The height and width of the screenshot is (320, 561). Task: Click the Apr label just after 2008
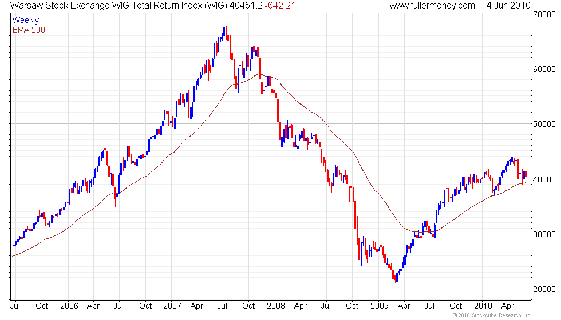click(x=301, y=306)
